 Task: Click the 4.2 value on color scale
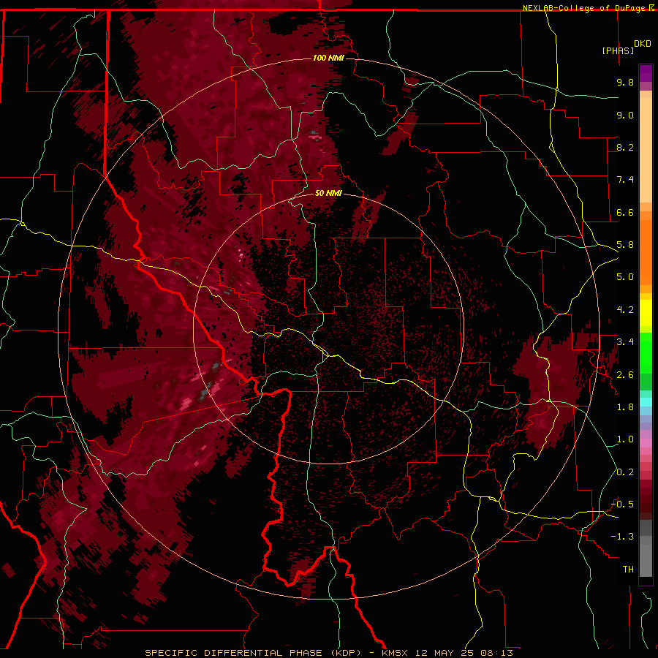tap(625, 310)
